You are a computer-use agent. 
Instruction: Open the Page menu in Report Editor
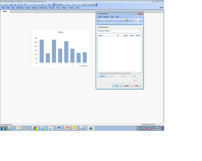112,17
